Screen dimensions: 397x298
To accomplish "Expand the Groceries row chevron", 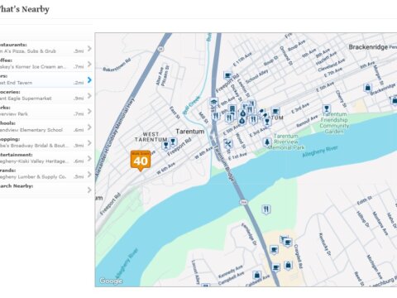I will click(x=89, y=96).
